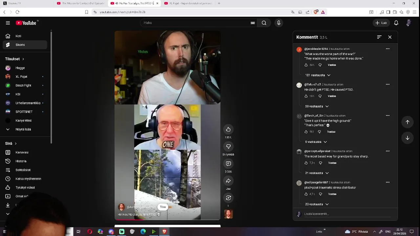
Task: Open Katso myöhemmin in sidebar
Action: coord(25,179)
